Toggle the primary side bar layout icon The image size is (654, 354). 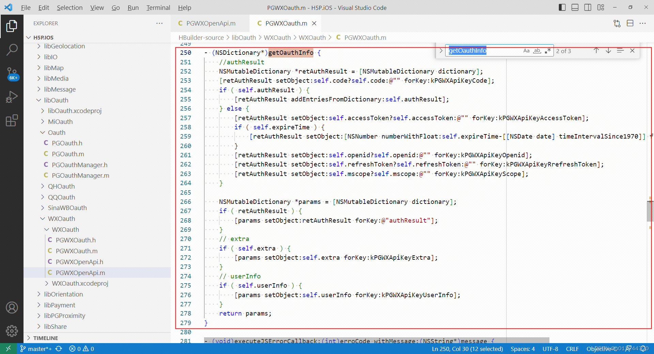pyautogui.click(x=562, y=7)
